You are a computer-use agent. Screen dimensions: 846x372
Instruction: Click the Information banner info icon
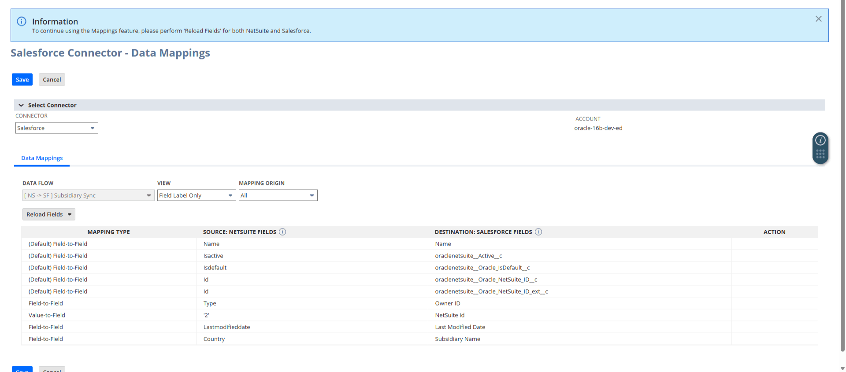(x=21, y=21)
